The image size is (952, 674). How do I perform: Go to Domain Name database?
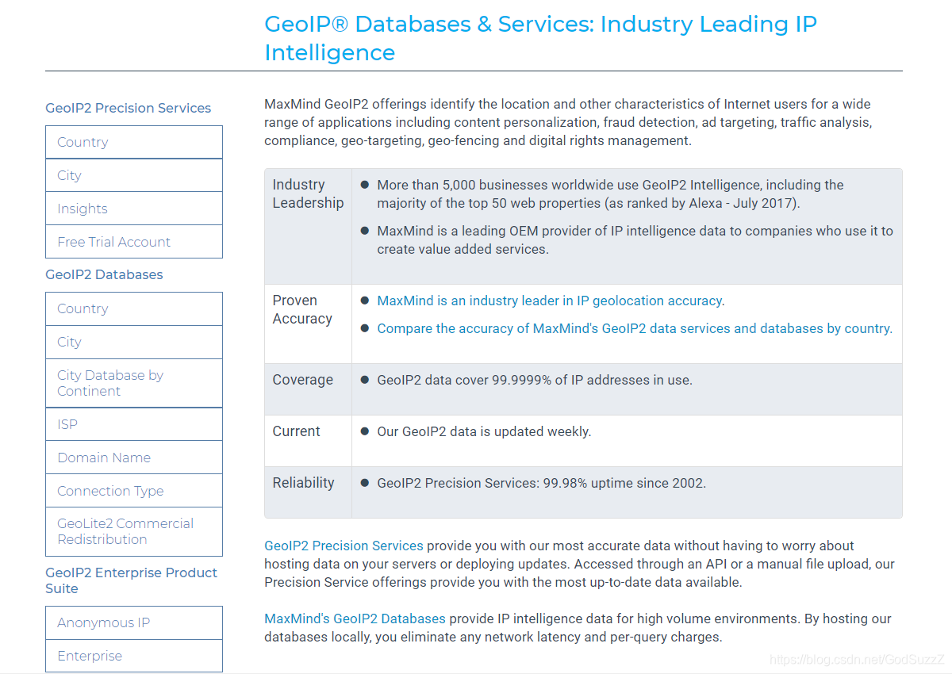coord(134,458)
